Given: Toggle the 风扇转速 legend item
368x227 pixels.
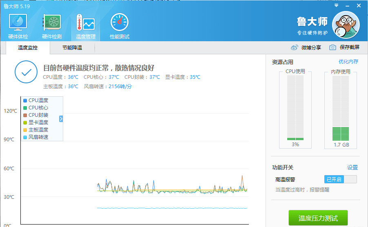Looking at the screenshot, I should (x=35, y=137).
